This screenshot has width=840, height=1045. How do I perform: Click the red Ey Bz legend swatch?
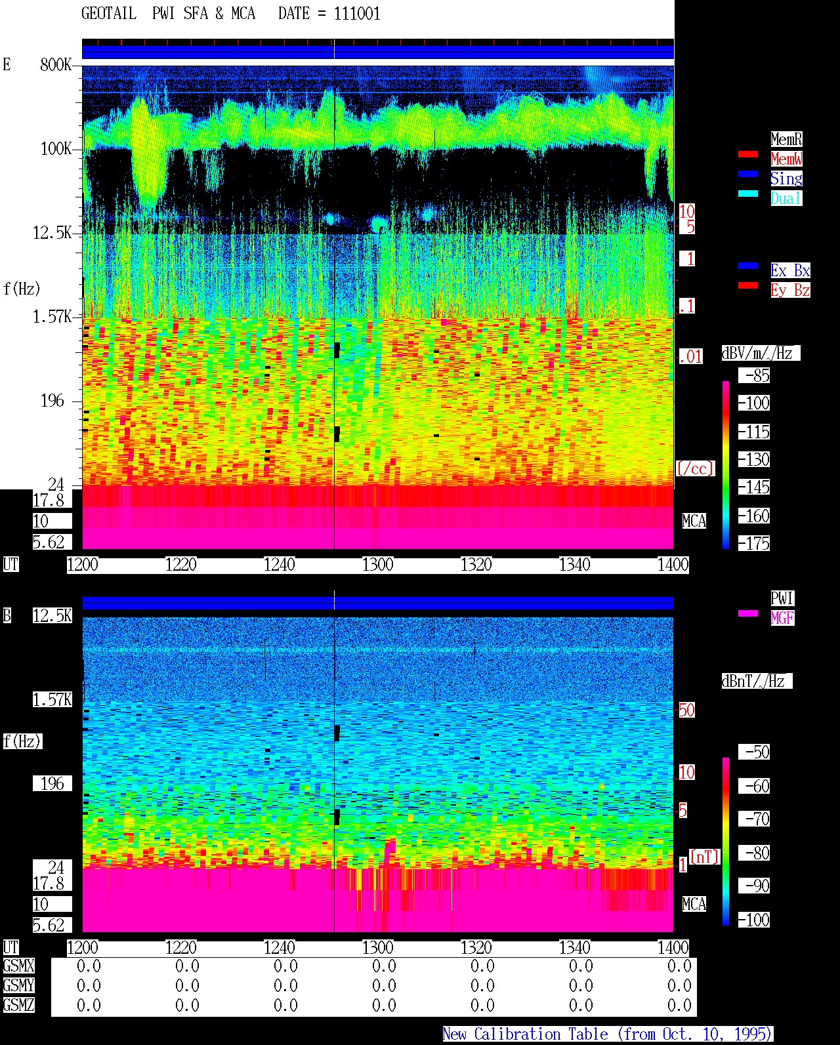(748, 285)
